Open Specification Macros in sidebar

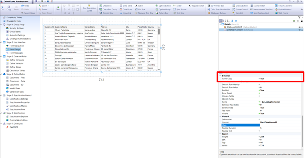click(17, 106)
